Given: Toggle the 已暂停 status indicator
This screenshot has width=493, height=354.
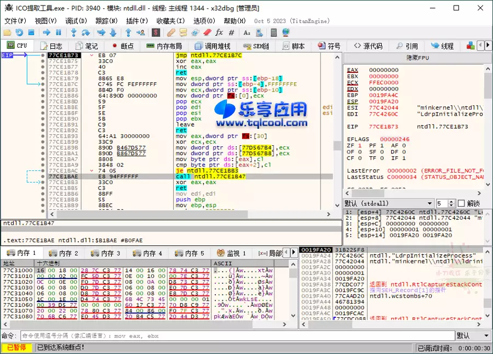Looking at the screenshot, I should [x=16, y=347].
